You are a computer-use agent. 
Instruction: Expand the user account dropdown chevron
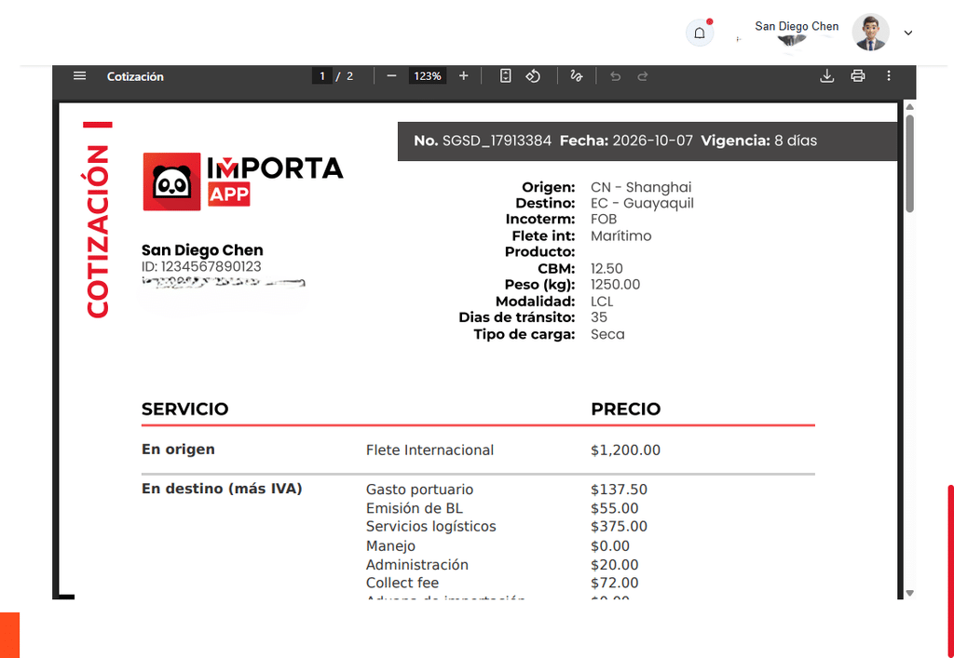pos(908,33)
